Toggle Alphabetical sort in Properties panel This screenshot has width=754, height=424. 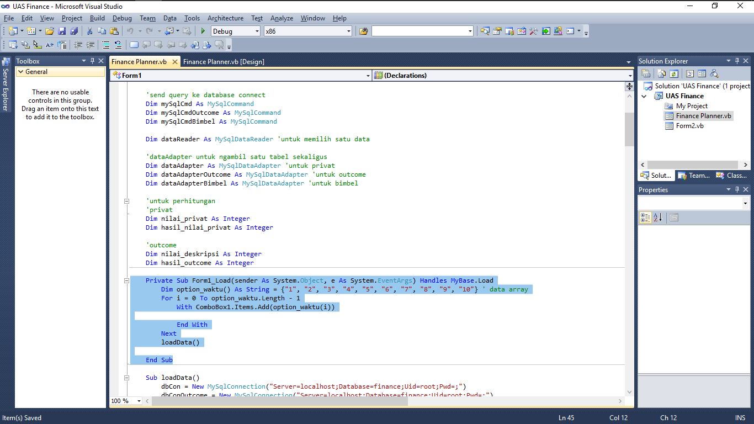point(657,218)
